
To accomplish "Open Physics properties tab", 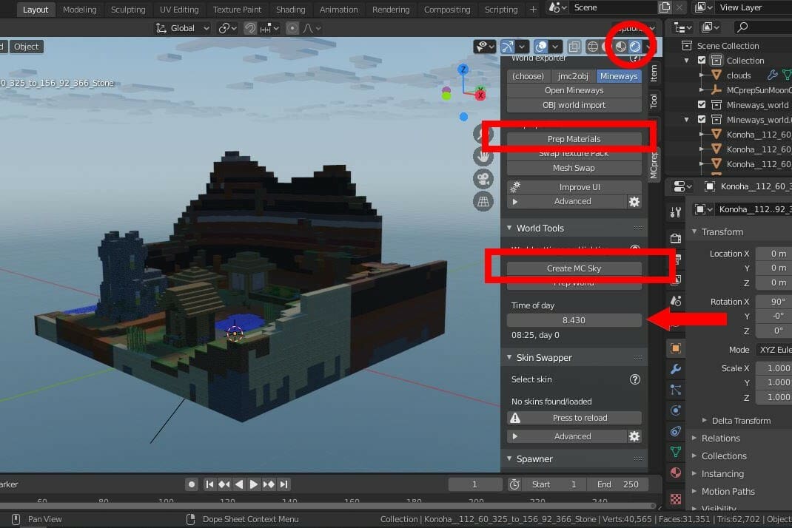I will (x=676, y=410).
